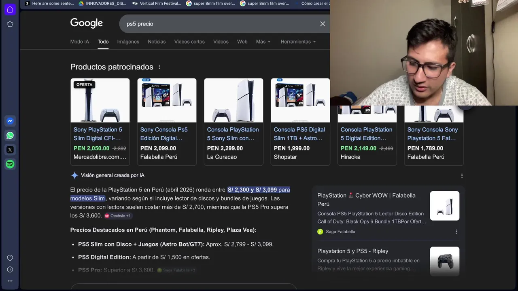
Task: Click the Falabella PS5 bundle image at PEN 2,099
Action: 167,100
